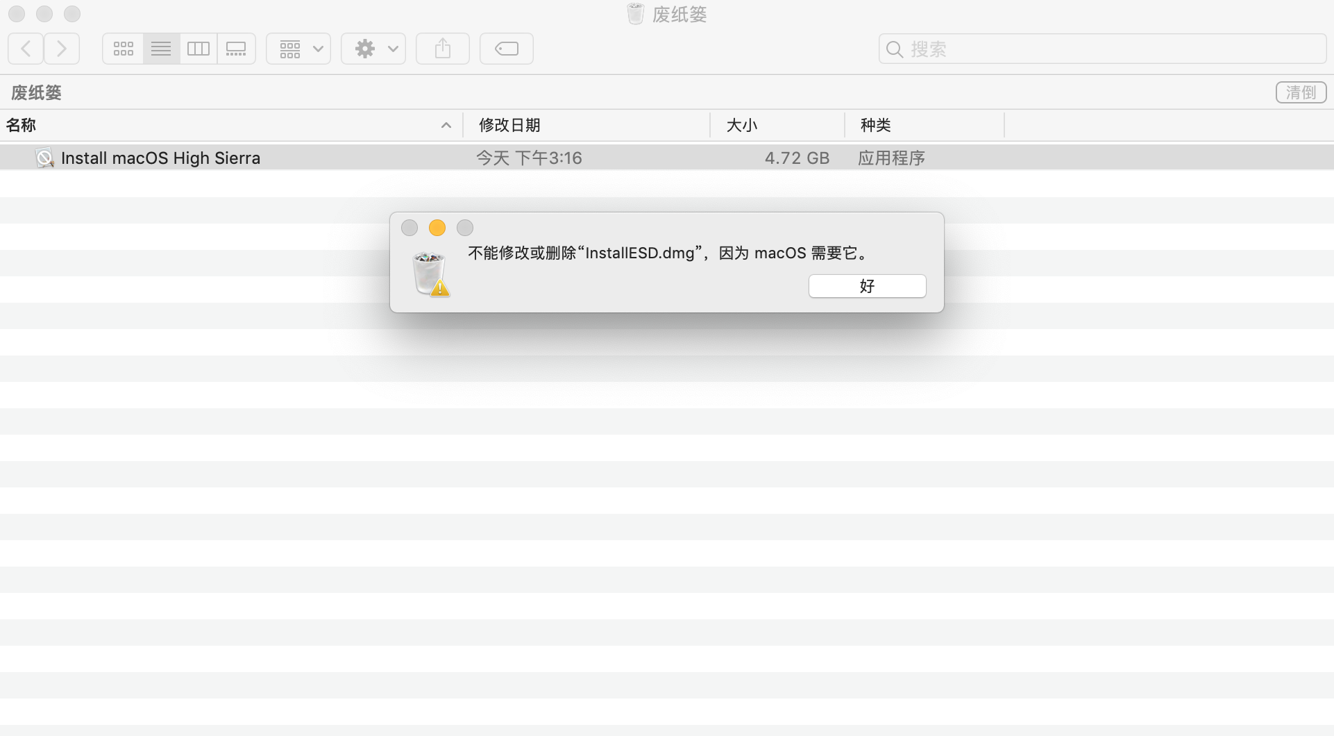Go forward with the right arrow button
The width and height of the screenshot is (1334, 736).
coord(62,49)
